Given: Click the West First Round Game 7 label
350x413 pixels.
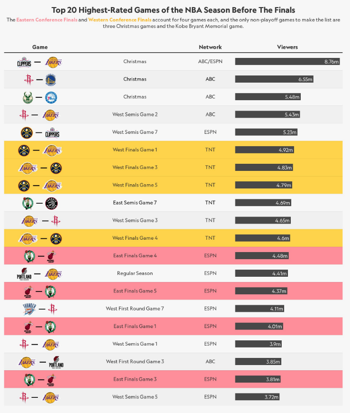Looking at the screenshot, I should pyautogui.click(x=135, y=309).
